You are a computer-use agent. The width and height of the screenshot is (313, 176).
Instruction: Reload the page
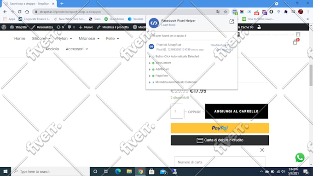click(x=19, y=12)
